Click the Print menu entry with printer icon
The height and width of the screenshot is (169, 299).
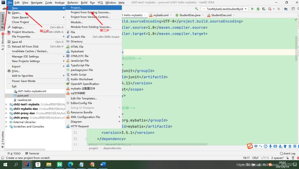pyautogui.click(x=36, y=71)
